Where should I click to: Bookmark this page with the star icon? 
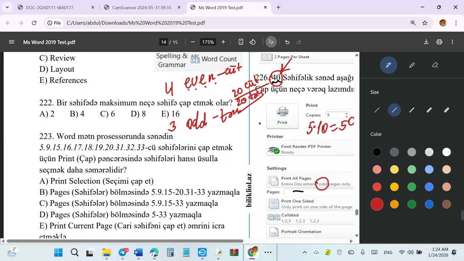(425, 23)
